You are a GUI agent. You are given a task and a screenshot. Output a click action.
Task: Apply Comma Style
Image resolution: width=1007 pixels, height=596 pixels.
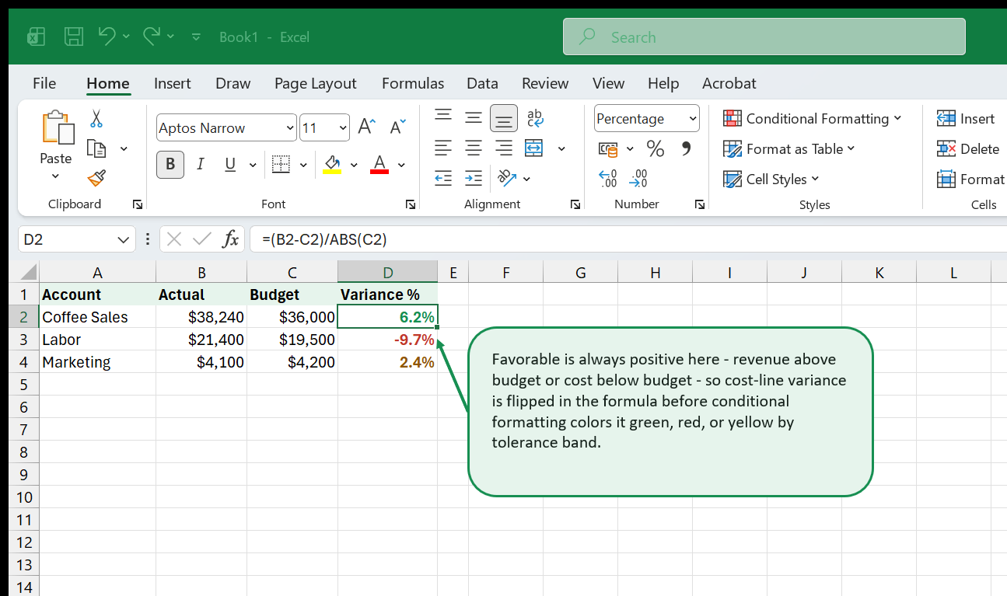pyautogui.click(x=686, y=148)
